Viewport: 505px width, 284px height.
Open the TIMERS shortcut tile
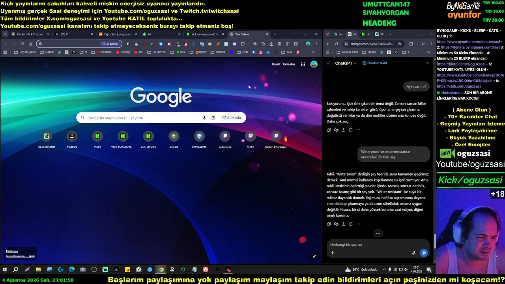[72, 140]
